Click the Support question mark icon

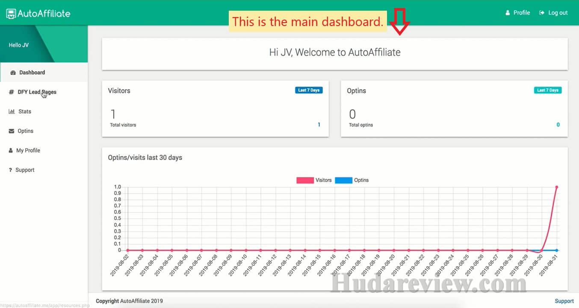(x=10, y=170)
